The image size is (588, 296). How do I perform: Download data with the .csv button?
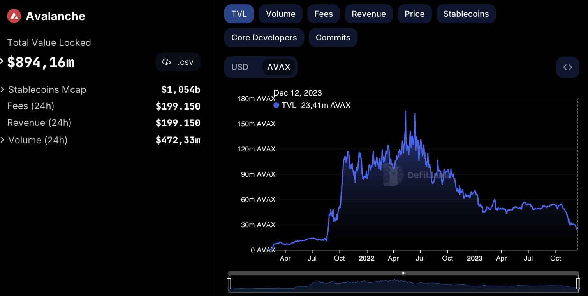(178, 62)
